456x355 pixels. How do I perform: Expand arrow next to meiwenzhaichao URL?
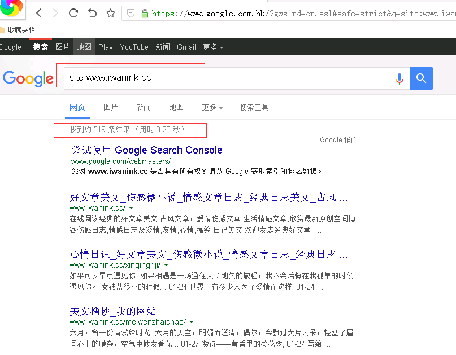(x=192, y=322)
